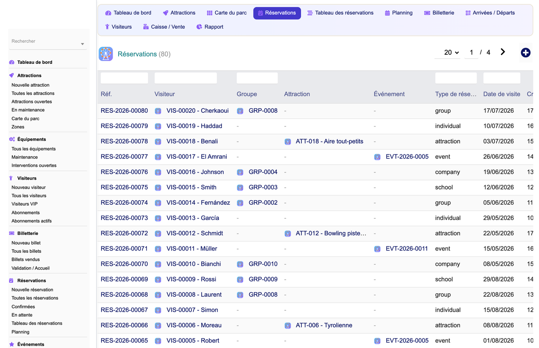Image resolution: width=539 pixels, height=348 pixels.
Task: Open visitor VIS-00010 - Bianchi
Action: click(194, 264)
